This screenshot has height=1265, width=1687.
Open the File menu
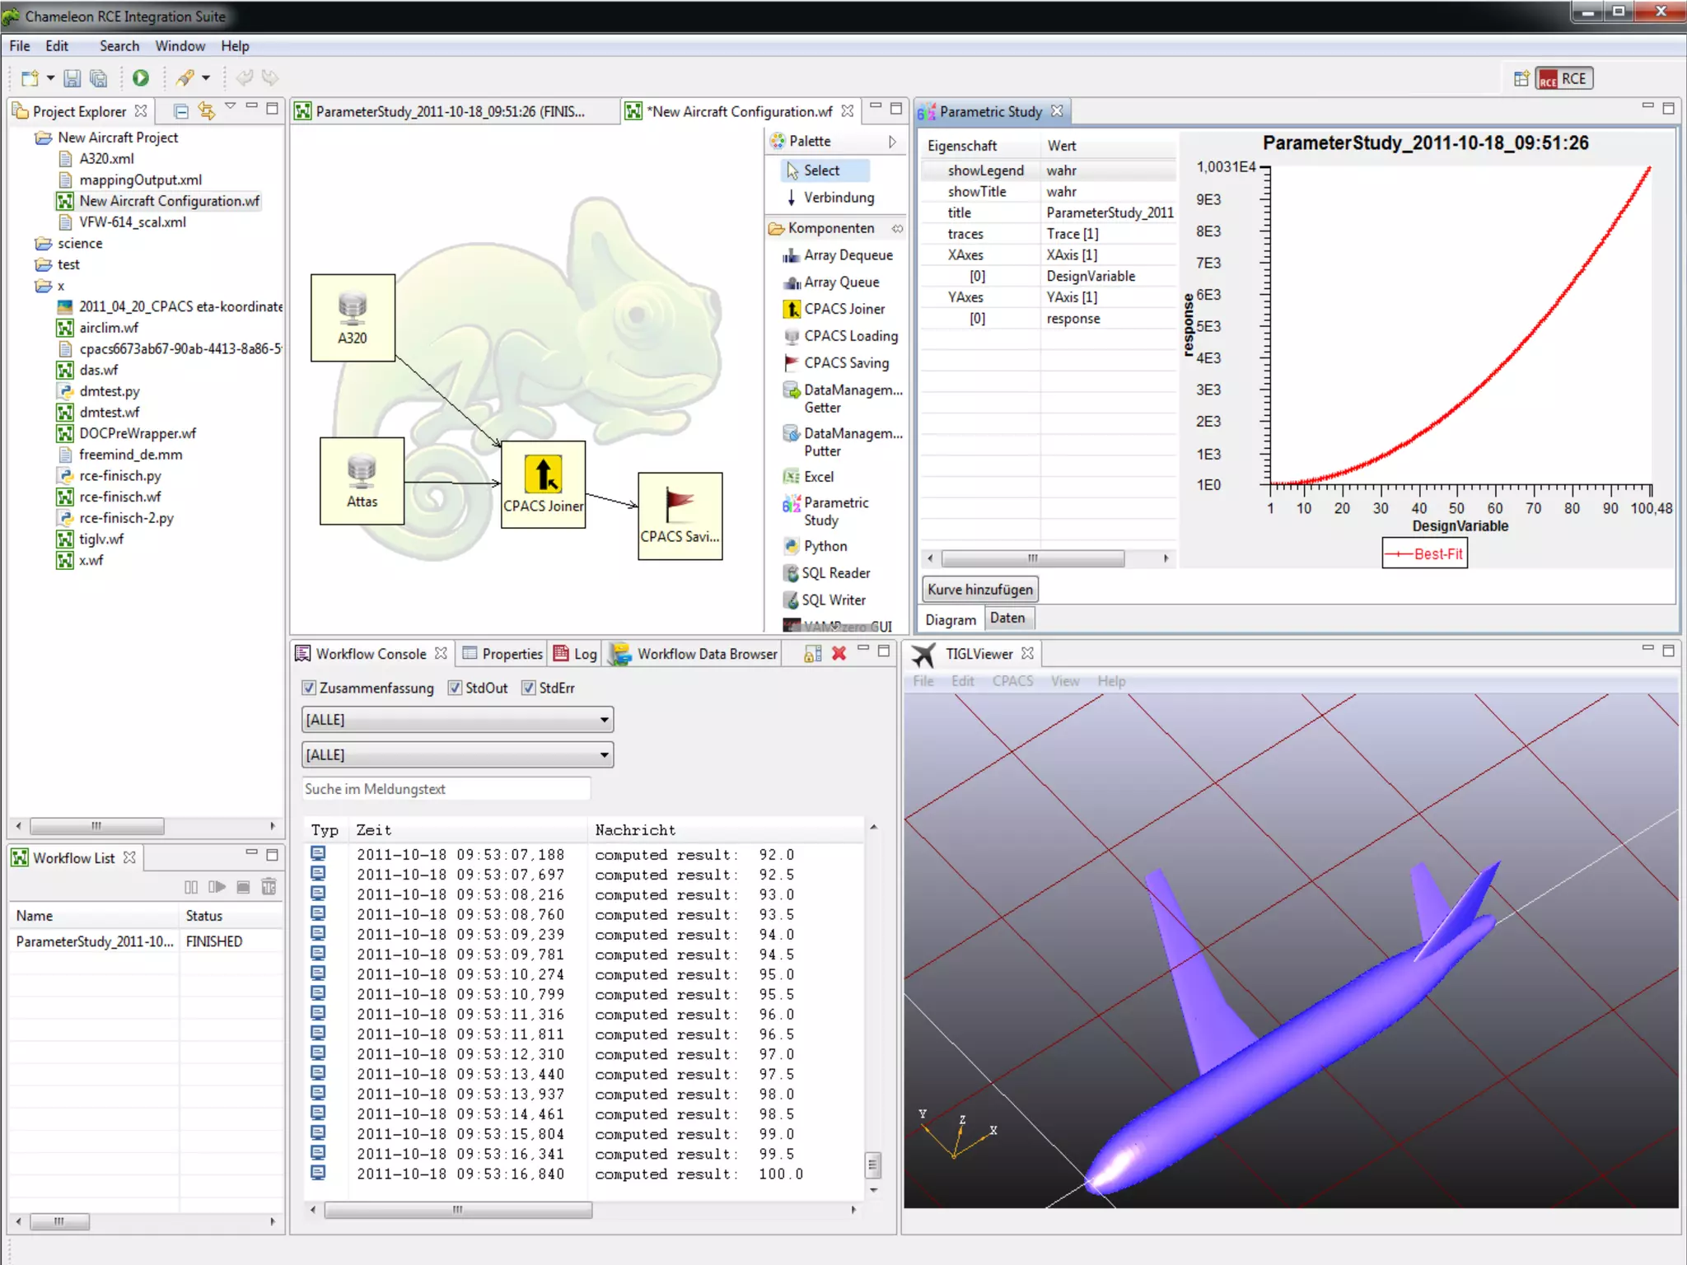20,46
